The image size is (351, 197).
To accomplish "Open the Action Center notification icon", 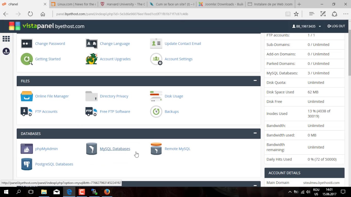I will point(343,192).
